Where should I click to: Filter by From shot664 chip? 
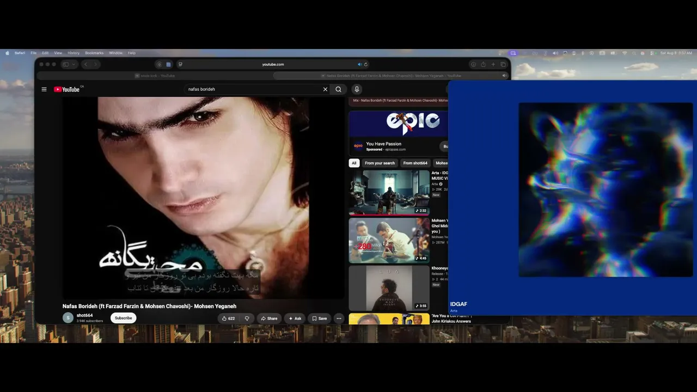(x=415, y=163)
